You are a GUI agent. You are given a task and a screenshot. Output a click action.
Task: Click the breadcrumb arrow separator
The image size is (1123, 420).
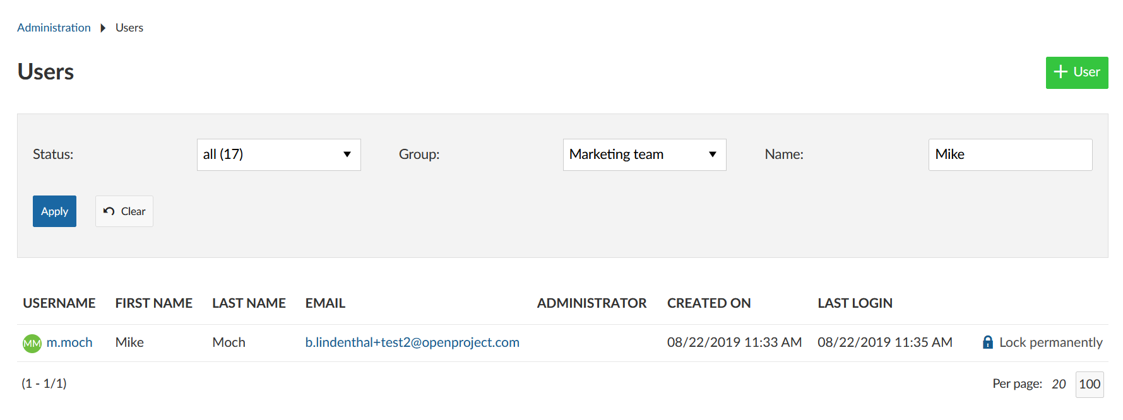(103, 28)
